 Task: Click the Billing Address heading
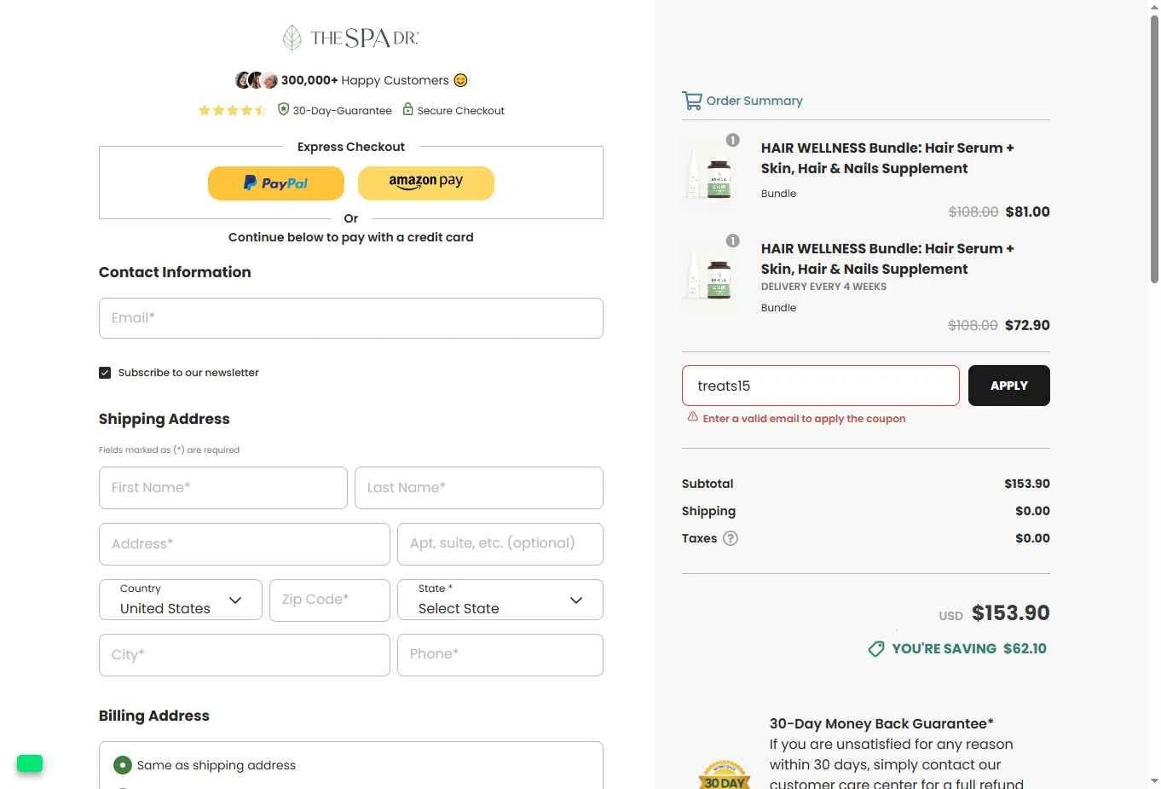[x=154, y=716]
